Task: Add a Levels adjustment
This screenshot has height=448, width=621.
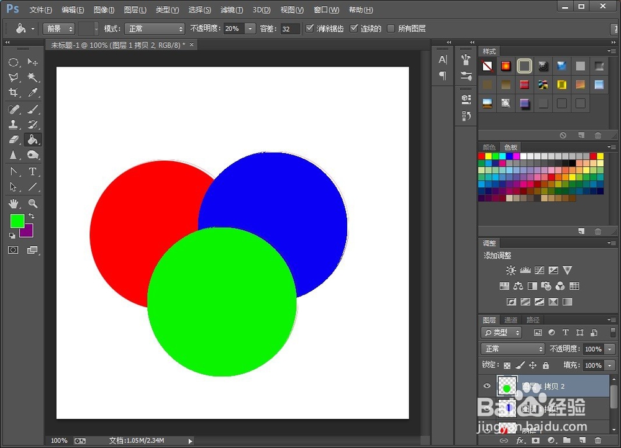Action: pyautogui.click(x=525, y=271)
